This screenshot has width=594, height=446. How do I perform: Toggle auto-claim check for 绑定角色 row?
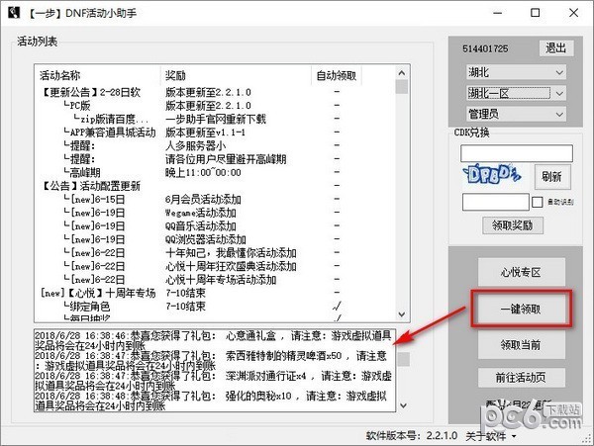tap(337, 306)
